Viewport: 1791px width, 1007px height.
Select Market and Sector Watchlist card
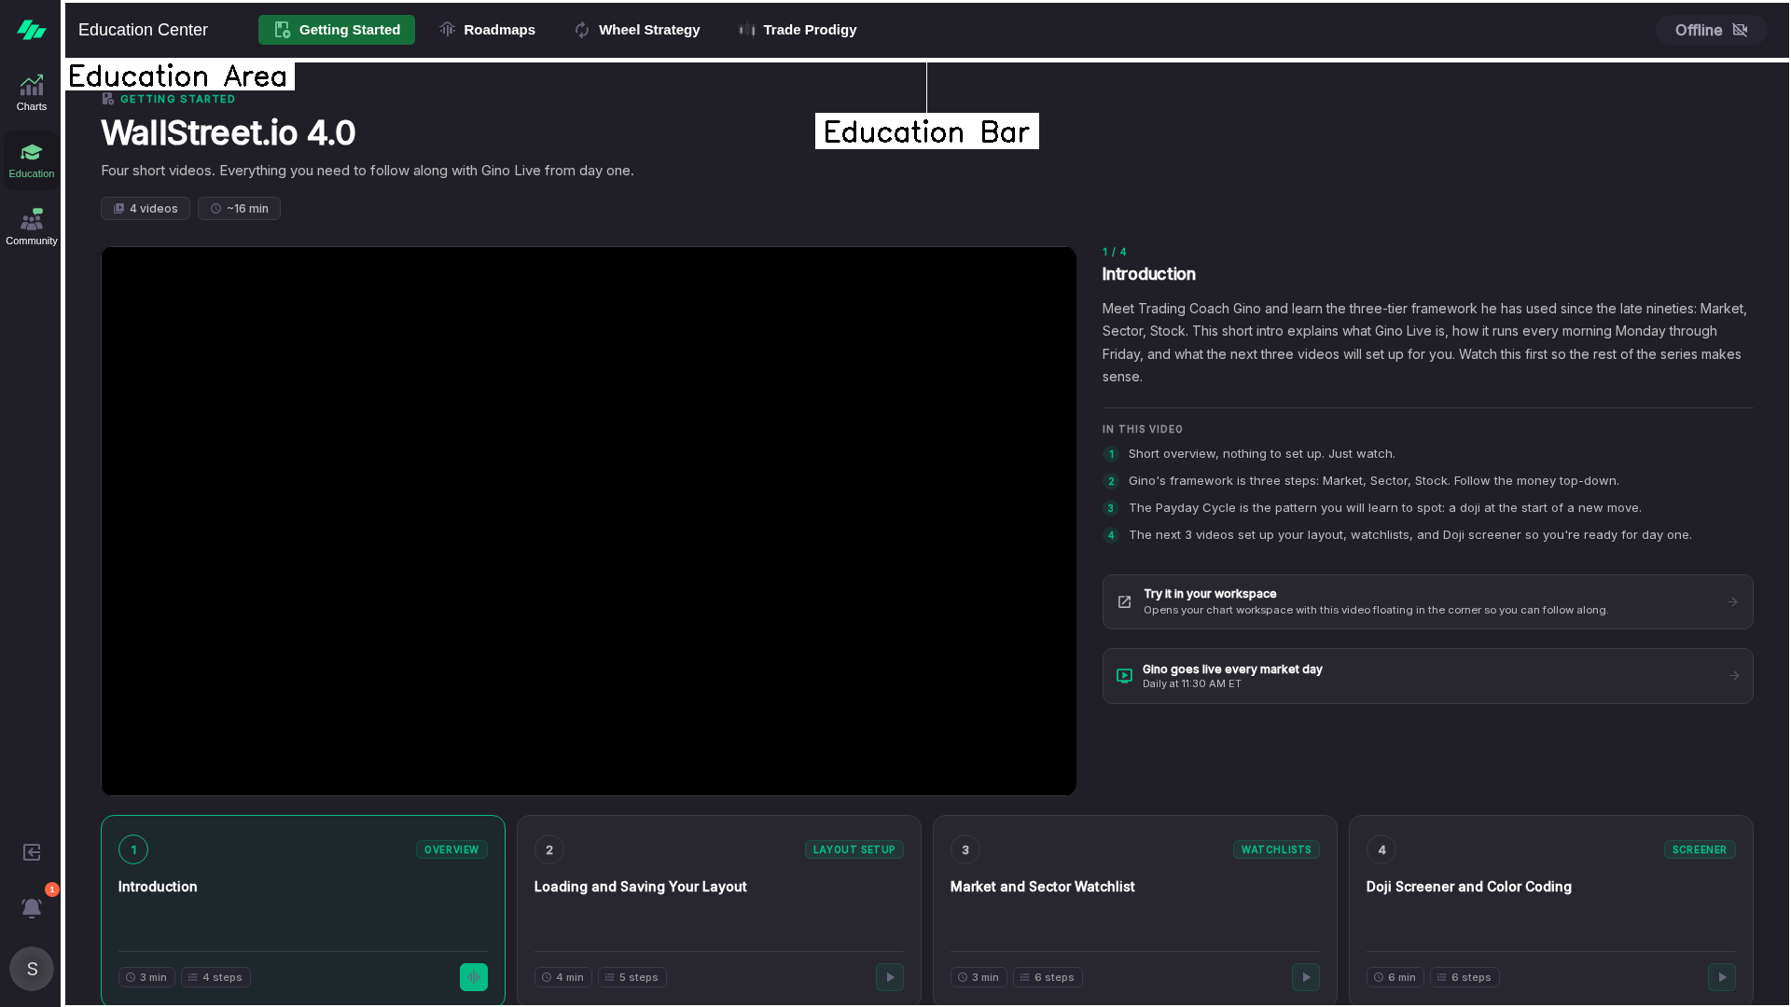(x=1135, y=910)
